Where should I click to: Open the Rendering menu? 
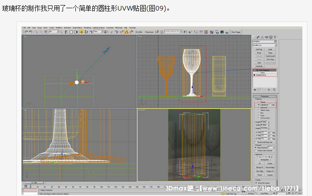[x=87, y=28]
